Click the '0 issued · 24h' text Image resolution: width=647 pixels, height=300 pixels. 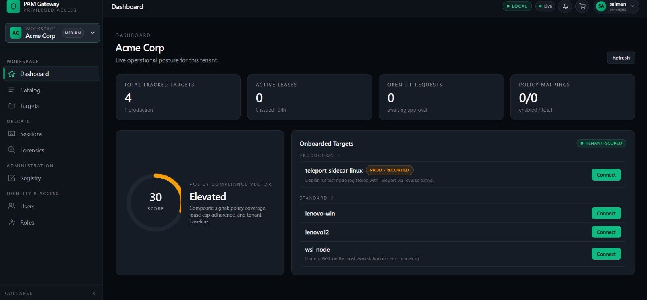tap(271, 110)
